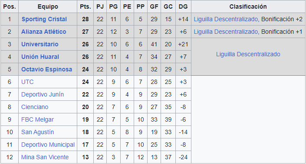The height and width of the screenshot is (164, 306).
Task: Select the DG column header
Action: coord(183,6)
